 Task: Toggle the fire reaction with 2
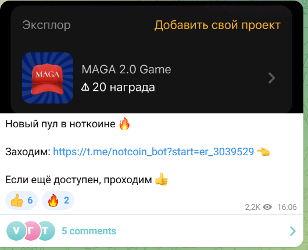pyautogui.click(x=58, y=200)
